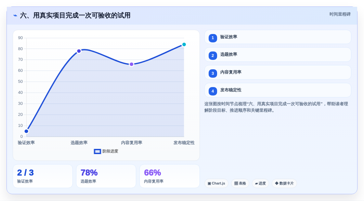Click the x-axis label 选题效率
364x201 pixels.
(x=79, y=143)
